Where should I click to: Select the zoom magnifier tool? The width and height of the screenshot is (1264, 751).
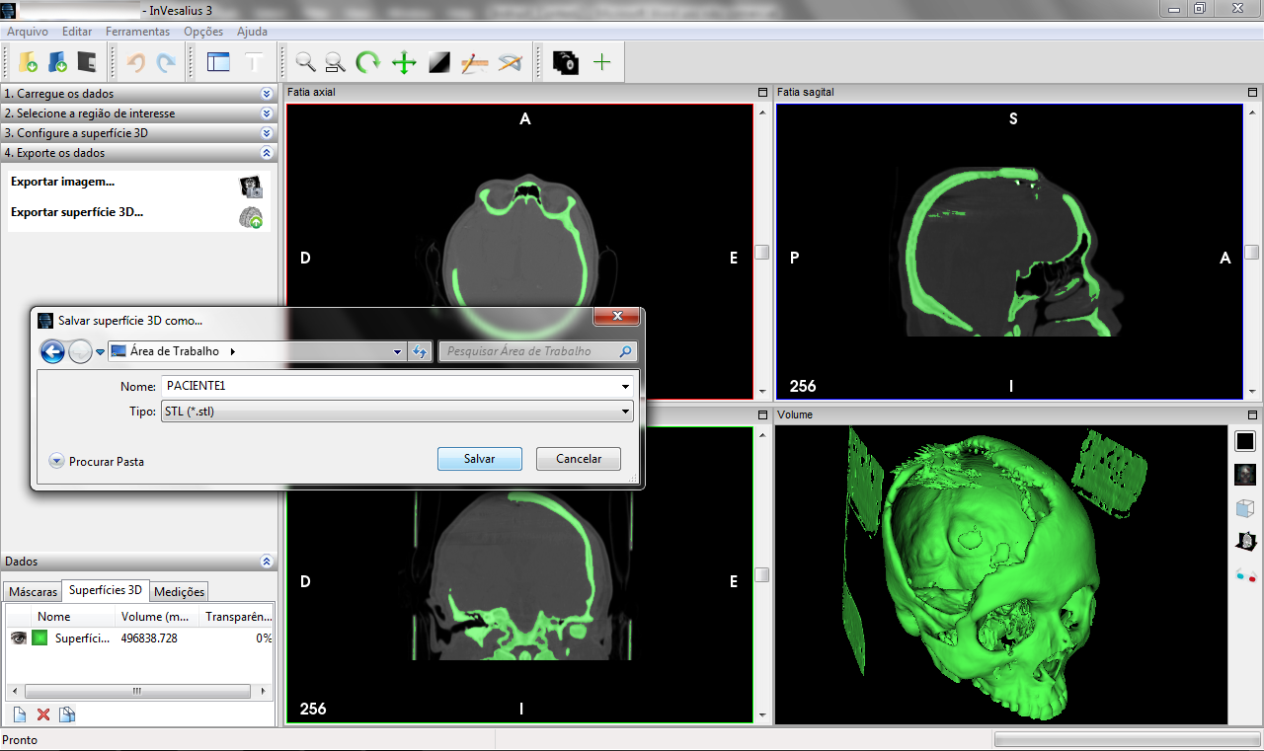pyautogui.click(x=306, y=63)
